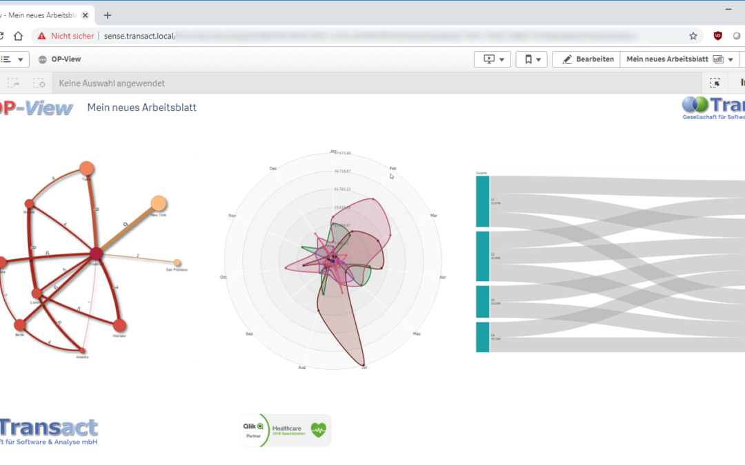Select the Q4 teal bar in Sankey chart
Image resolution: width=745 pixels, height=465 pixels.
coord(483,338)
